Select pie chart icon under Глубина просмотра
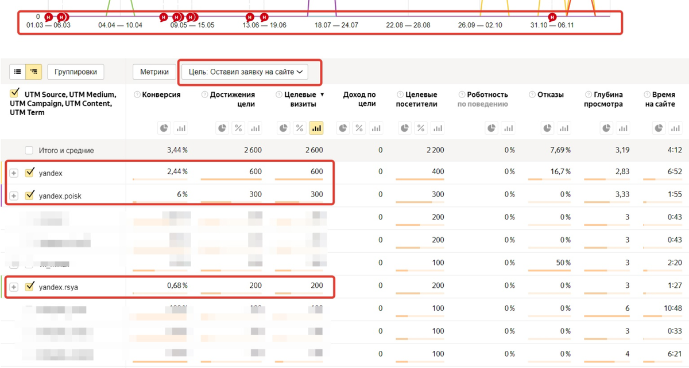Viewport: 689px width, 368px height. click(x=606, y=128)
